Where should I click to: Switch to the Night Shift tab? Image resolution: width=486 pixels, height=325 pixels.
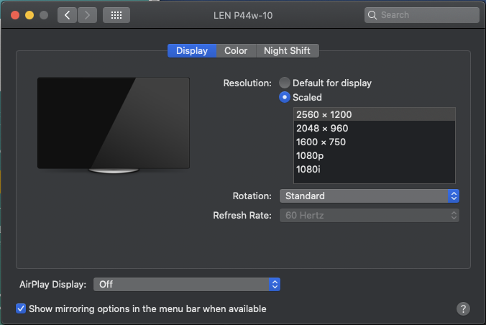(x=287, y=50)
